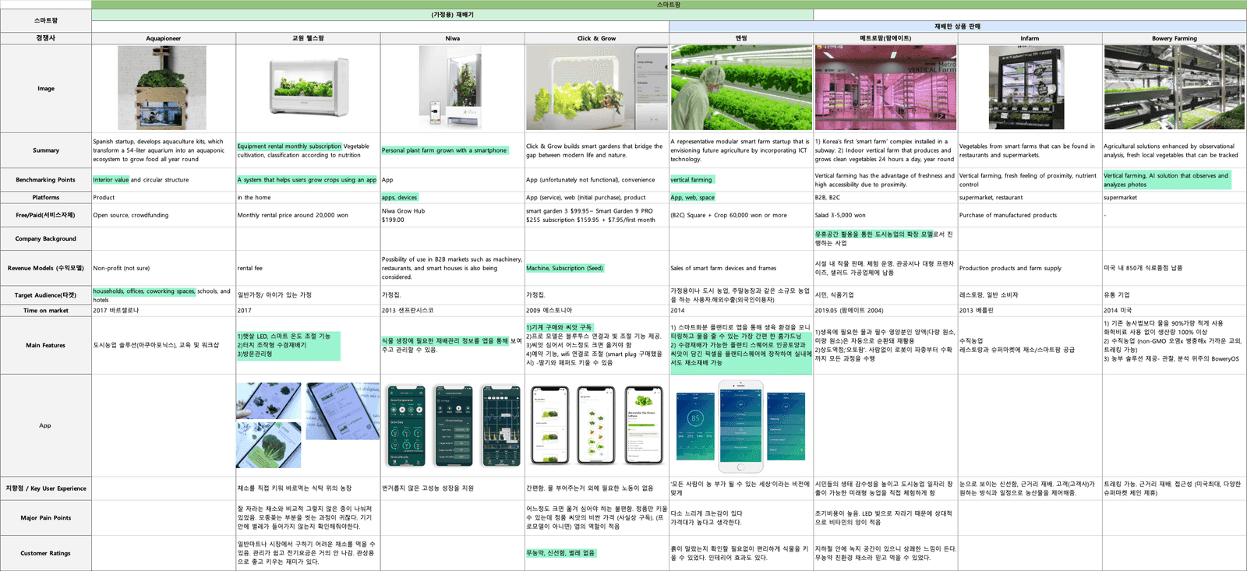Click the 경쟁사 row label
The image size is (1247, 571).
tap(46, 38)
